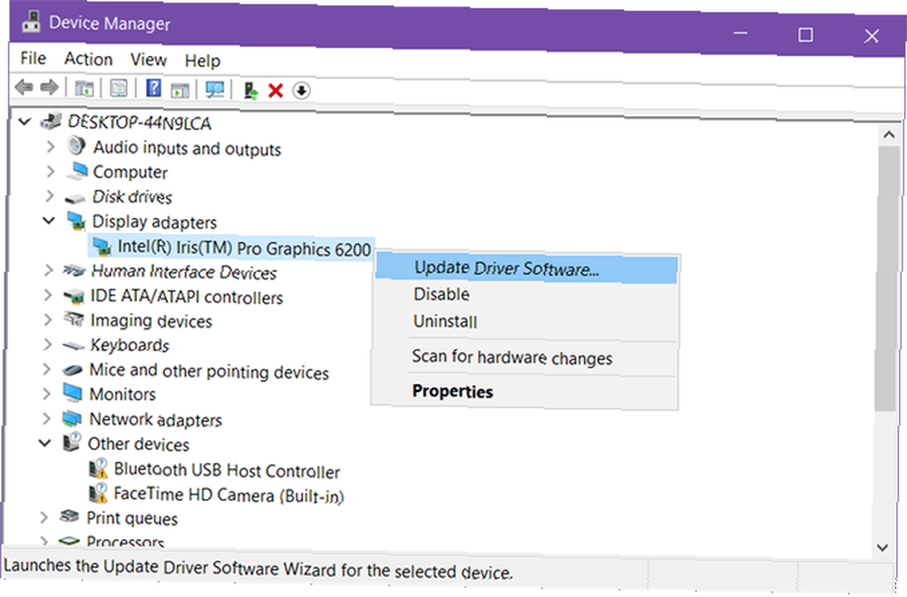Expand the Network adapters node
Viewport: 907px width, 597px height.
tap(46, 417)
